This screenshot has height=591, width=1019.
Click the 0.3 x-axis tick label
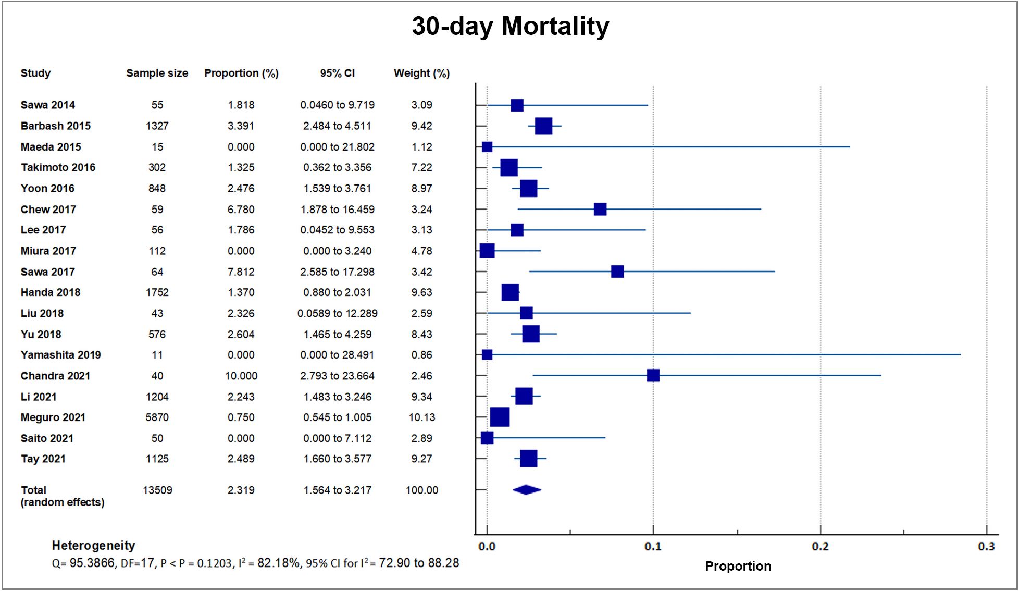(986, 546)
